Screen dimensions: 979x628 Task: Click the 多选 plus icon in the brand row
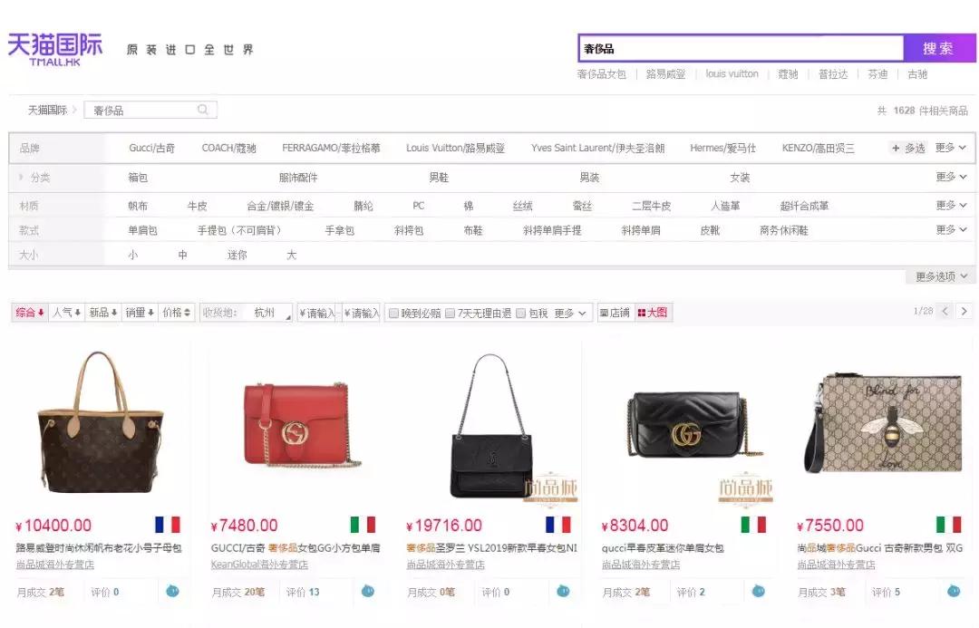tap(896, 148)
